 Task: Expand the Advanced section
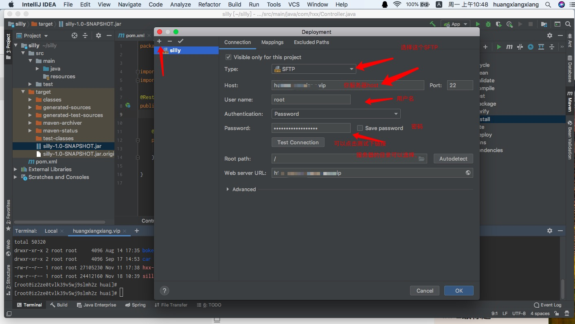tap(228, 189)
